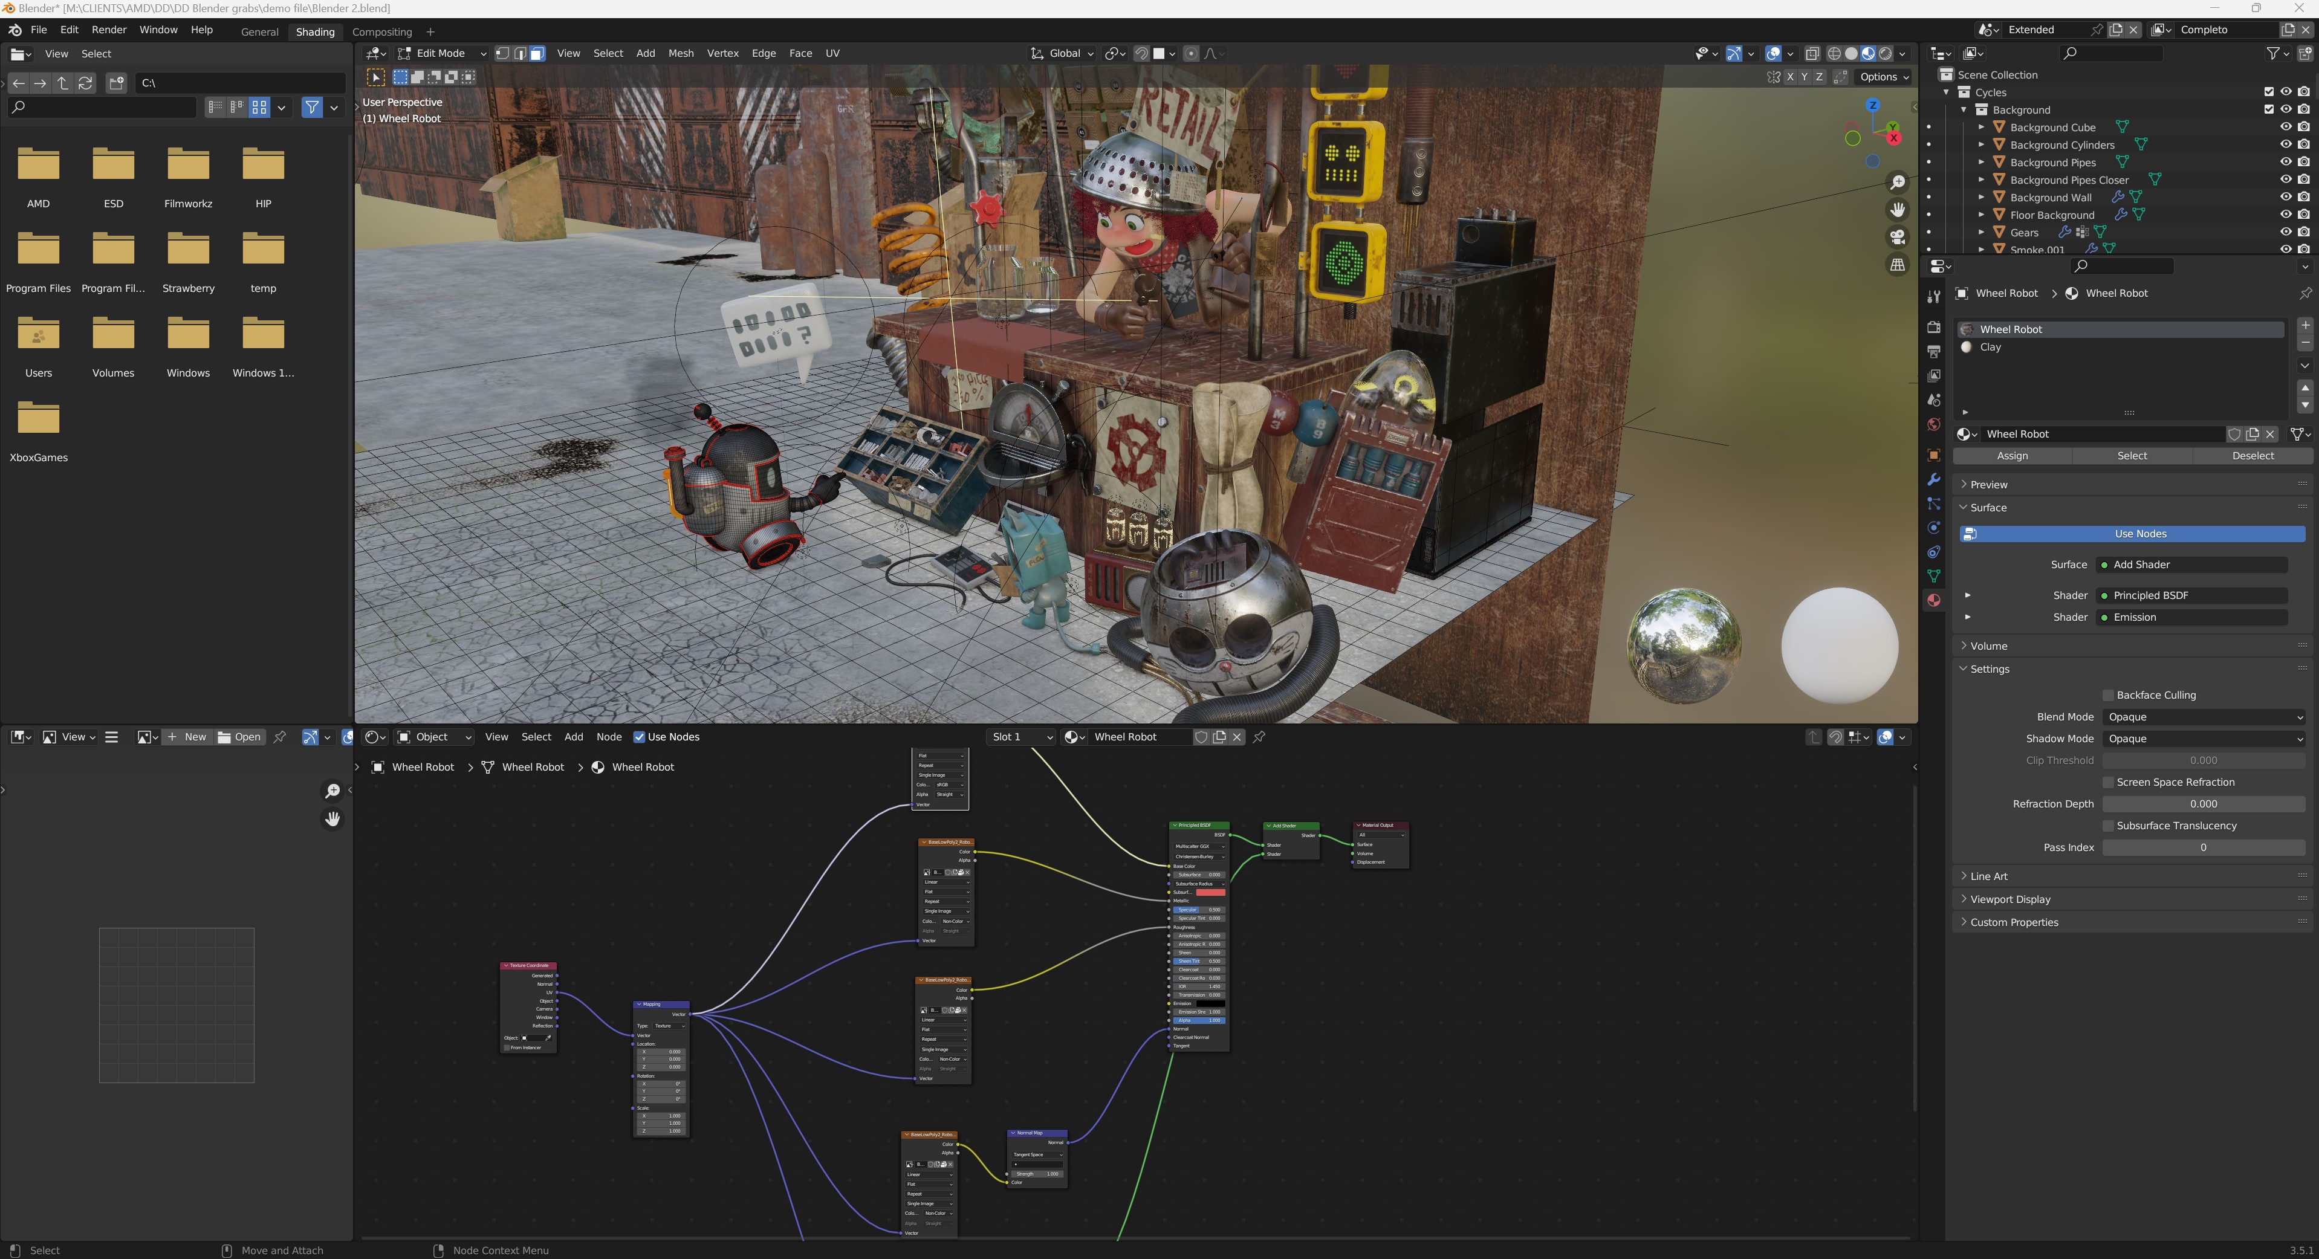Disable Gears in renders camera icon
This screenshot has height=1259, width=2319.
(2303, 232)
